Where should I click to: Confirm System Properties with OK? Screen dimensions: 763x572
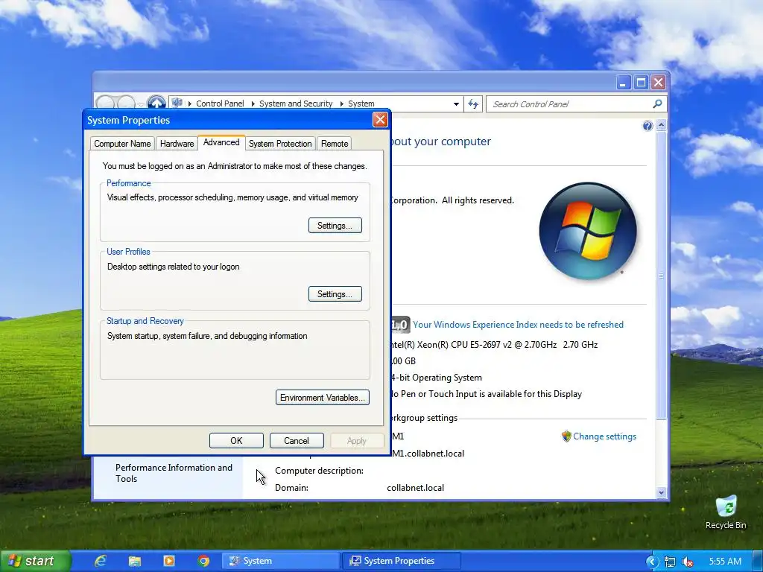click(236, 441)
